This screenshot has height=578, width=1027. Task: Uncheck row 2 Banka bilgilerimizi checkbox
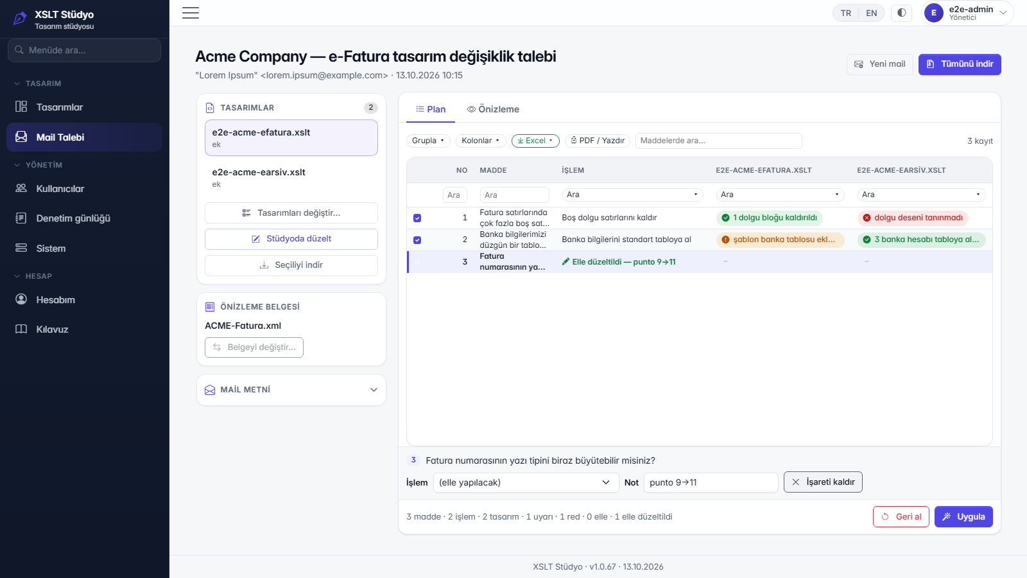(x=417, y=240)
